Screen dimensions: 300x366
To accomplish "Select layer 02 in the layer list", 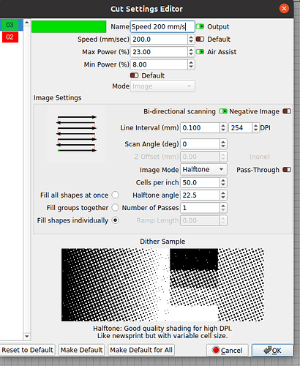I will tap(10, 37).
